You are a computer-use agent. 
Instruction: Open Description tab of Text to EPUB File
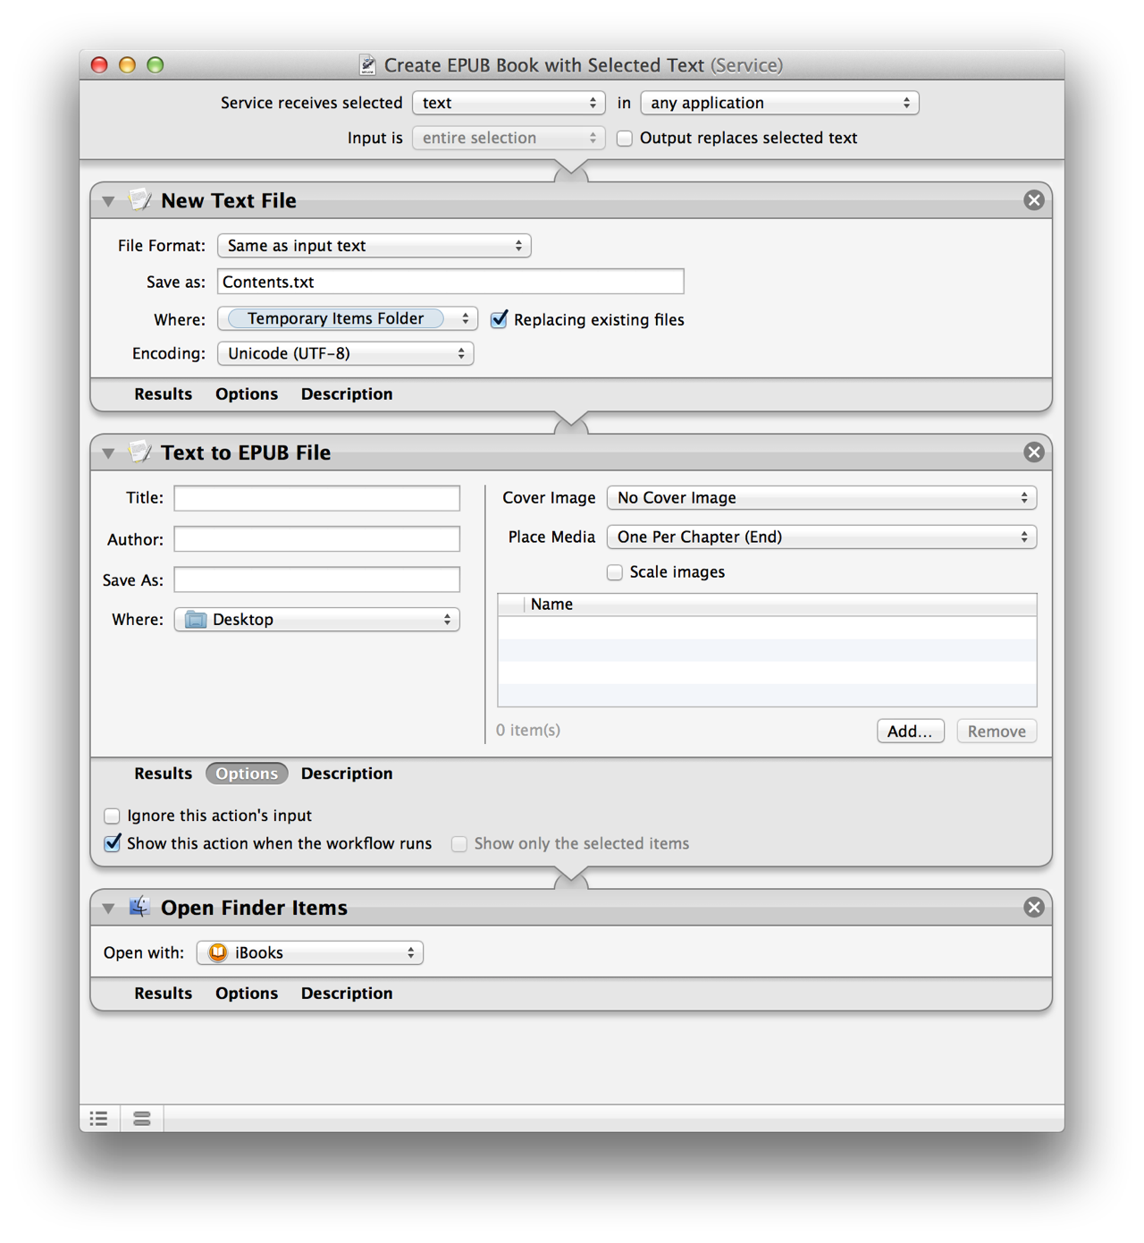347,773
